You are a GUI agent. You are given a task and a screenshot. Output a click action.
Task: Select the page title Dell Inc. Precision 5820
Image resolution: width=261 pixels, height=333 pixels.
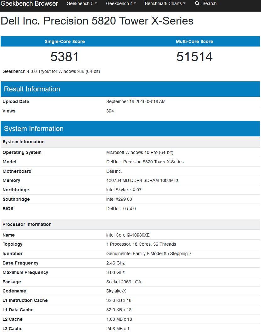97,21
